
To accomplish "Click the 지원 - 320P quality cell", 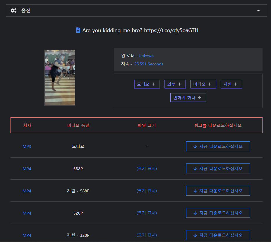I will [78, 235].
